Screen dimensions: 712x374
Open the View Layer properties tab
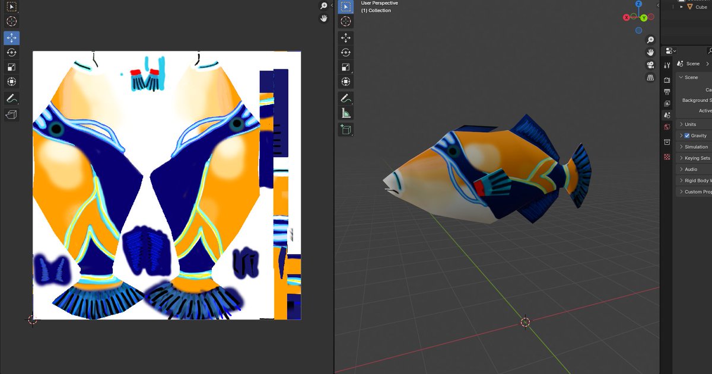667,104
